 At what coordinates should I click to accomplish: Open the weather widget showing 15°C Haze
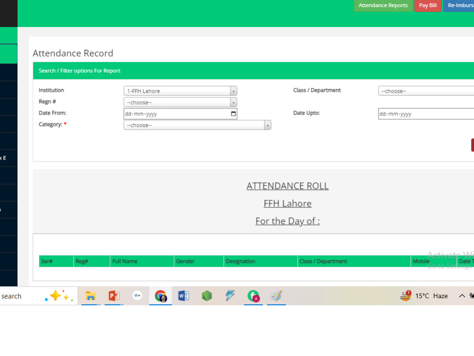point(424,296)
